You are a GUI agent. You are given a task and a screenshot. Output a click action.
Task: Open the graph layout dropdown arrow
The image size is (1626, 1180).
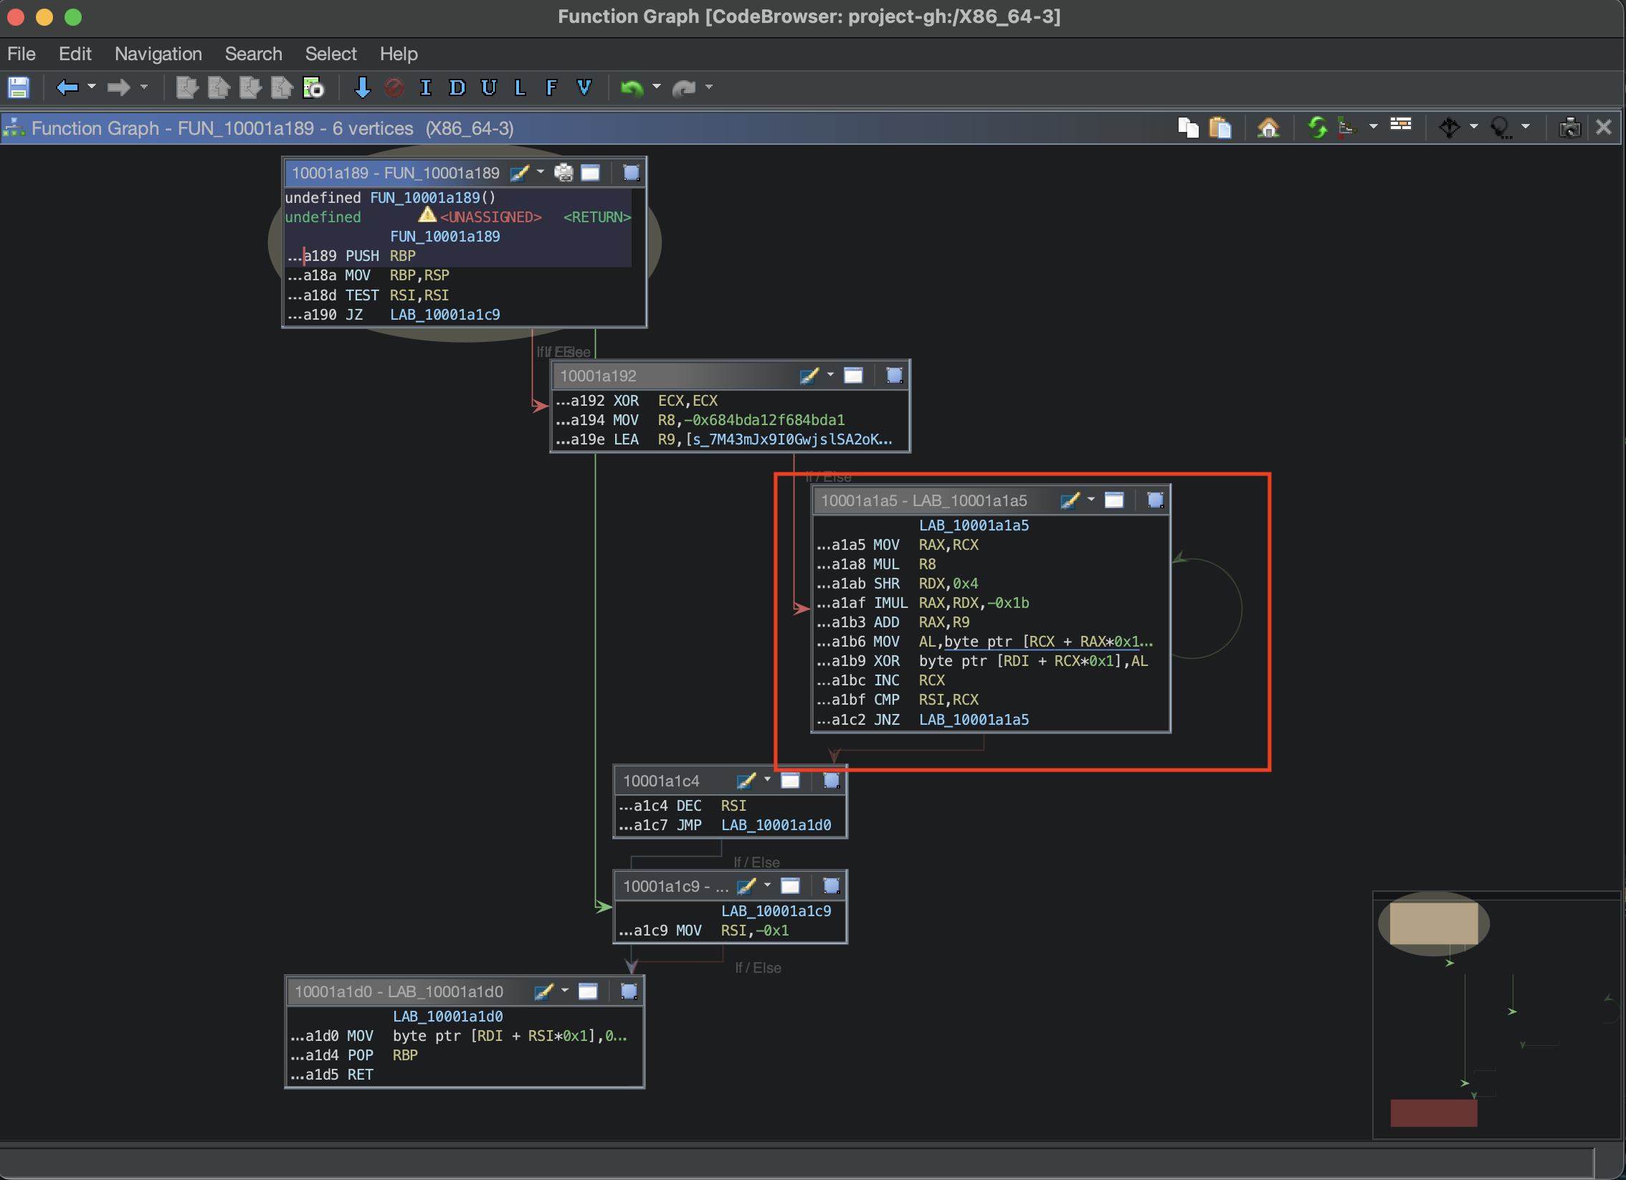click(x=1373, y=127)
